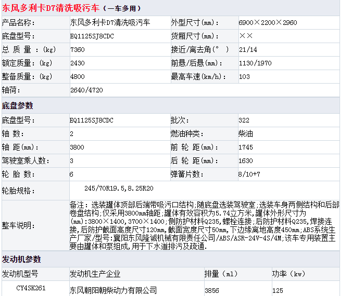Click the 弹簧片数 value 8/10+7
364x296 pixels.
pyautogui.click(x=249, y=174)
